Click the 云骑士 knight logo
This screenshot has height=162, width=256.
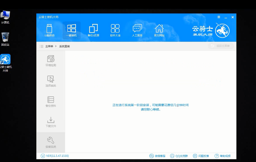tap(222, 30)
